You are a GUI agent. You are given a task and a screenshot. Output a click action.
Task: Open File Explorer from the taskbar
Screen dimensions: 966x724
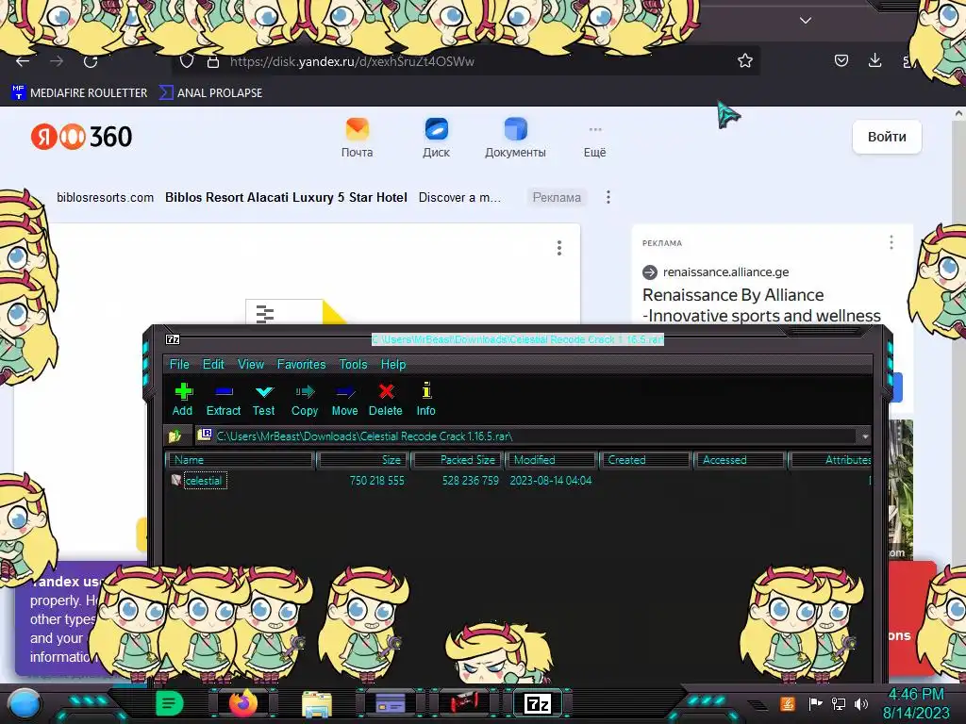pos(317,704)
